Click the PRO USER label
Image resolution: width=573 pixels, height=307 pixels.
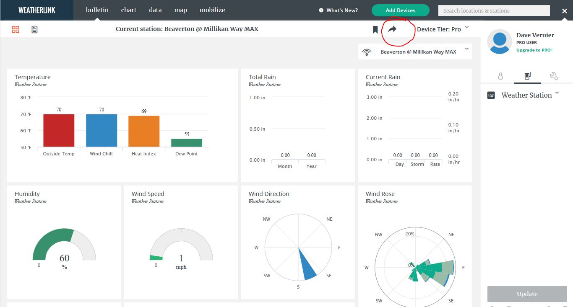pos(526,43)
